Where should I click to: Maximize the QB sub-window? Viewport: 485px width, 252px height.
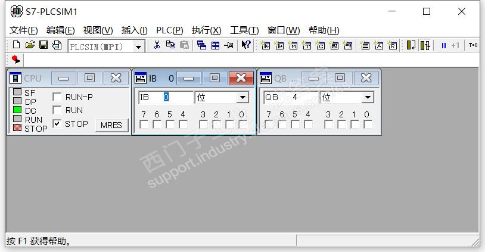pos(340,78)
